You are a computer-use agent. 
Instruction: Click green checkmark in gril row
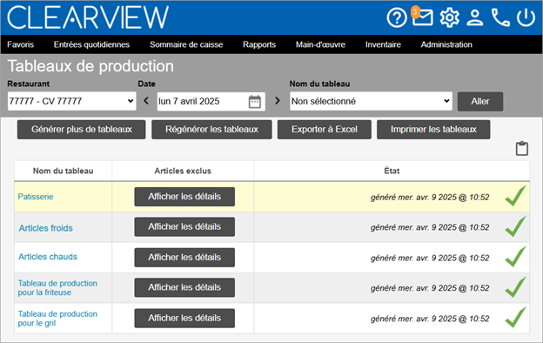pos(516,318)
